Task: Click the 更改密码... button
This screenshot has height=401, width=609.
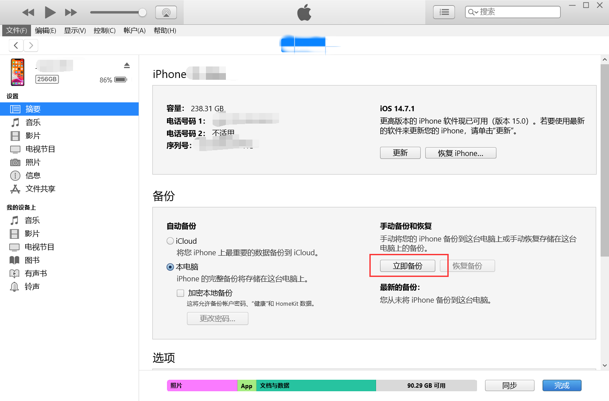Action: point(217,319)
